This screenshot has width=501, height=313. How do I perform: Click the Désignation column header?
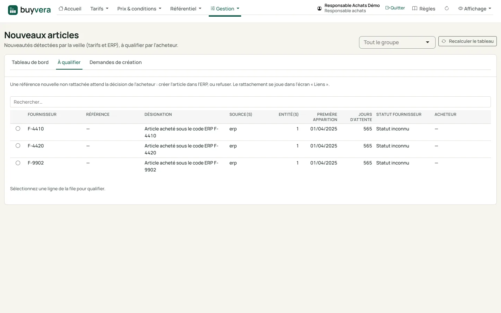(158, 114)
